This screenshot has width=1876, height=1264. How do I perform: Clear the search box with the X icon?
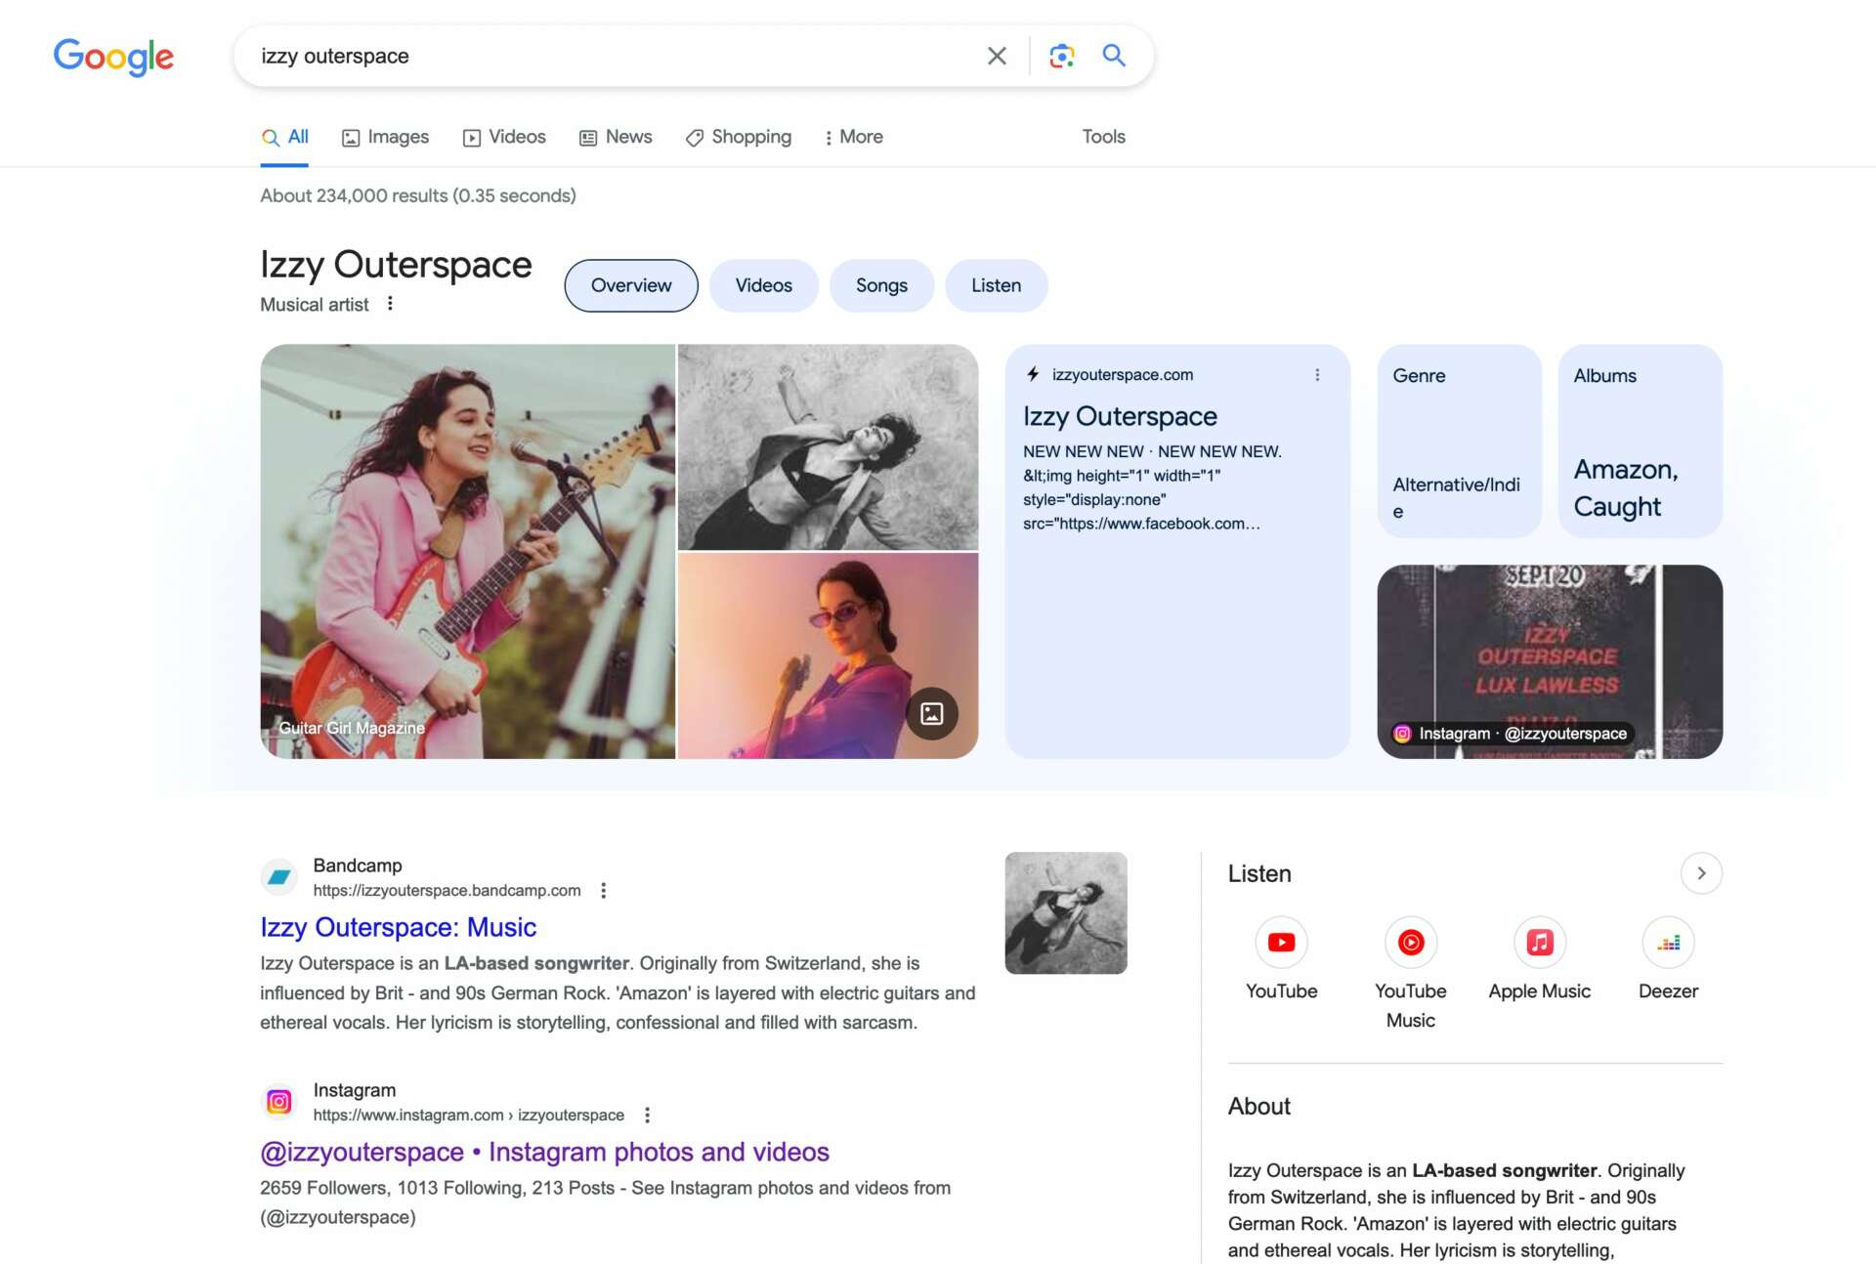[x=996, y=56]
